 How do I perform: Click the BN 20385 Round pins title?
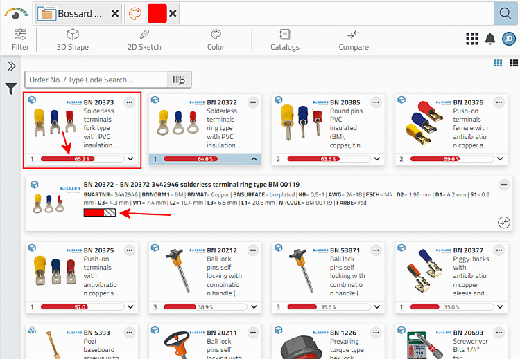point(345,102)
